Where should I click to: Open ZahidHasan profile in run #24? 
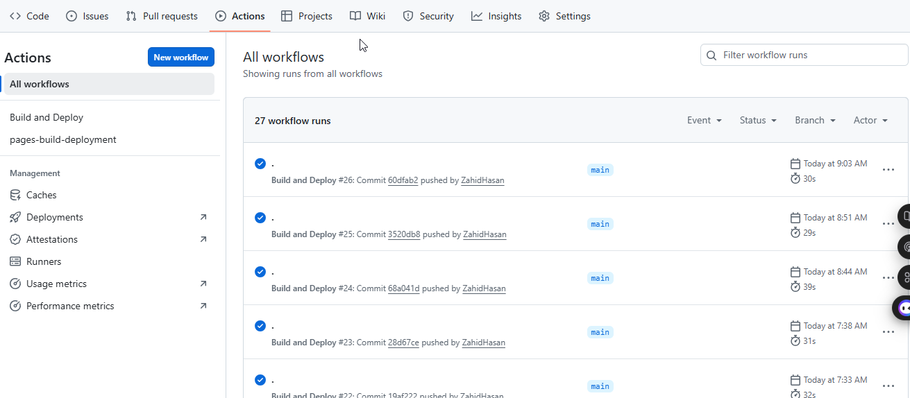pos(484,288)
